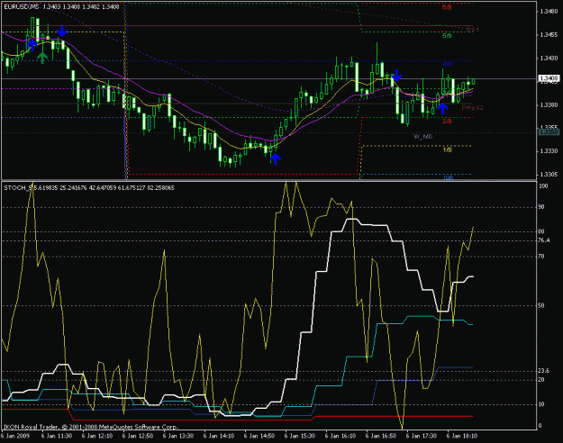
Task: Click the 6 Jan 13:30 time label
Action: click(178, 436)
